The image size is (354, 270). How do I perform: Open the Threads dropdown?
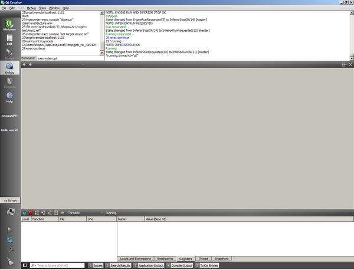click(x=86, y=213)
